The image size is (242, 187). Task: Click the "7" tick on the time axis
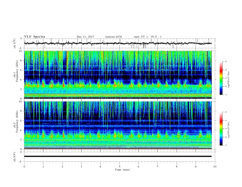pos(158,167)
